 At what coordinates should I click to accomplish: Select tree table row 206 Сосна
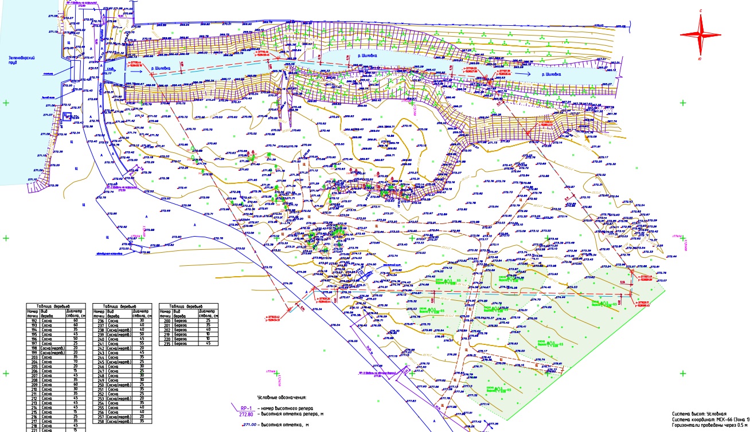(x=56, y=371)
